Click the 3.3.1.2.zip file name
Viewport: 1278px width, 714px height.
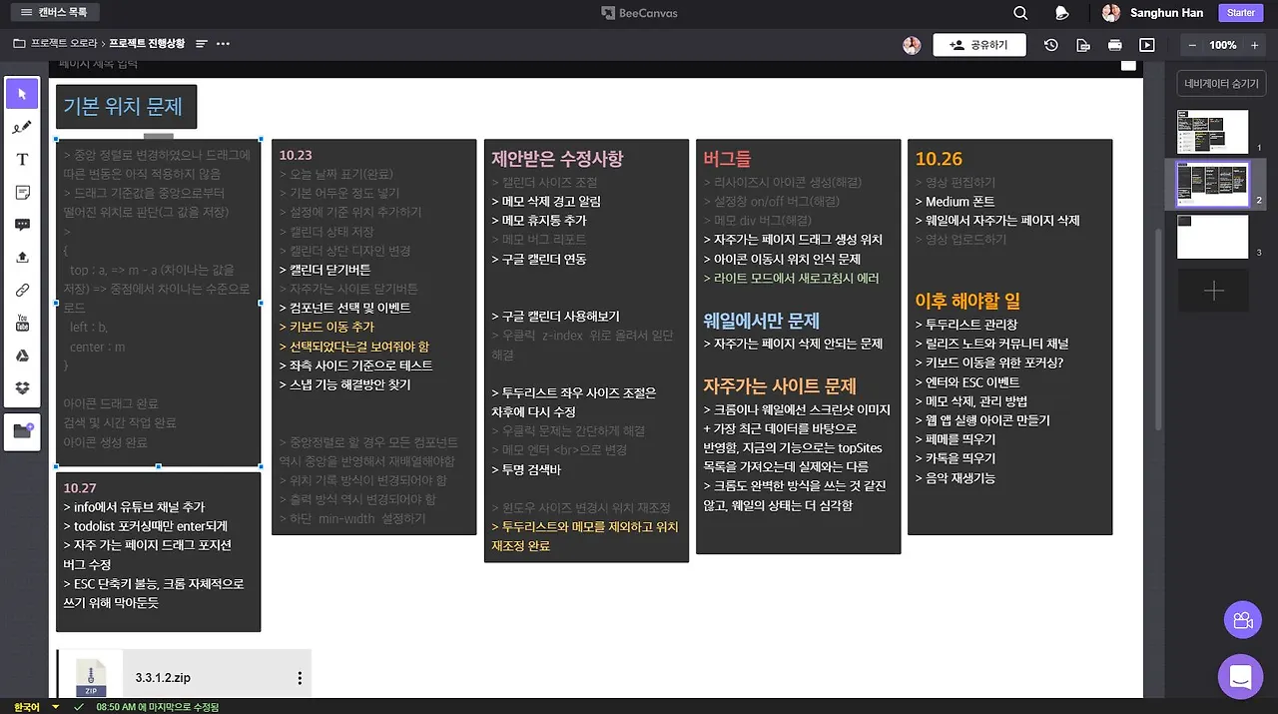(x=163, y=678)
